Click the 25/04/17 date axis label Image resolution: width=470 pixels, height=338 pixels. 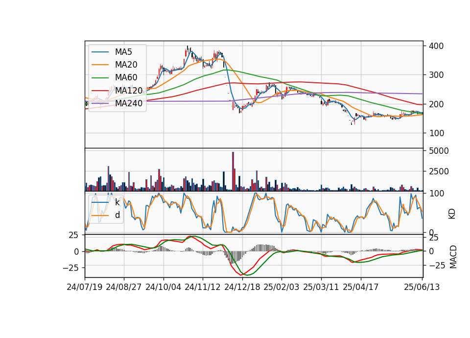[x=361, y=287]
